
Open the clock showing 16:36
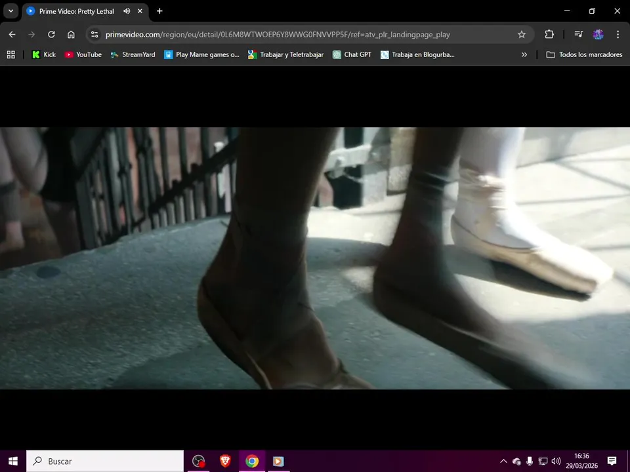(x=582, y=461)
